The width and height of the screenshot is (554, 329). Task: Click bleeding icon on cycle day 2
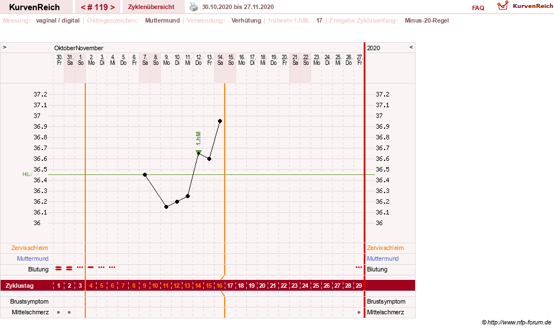coord(69,269)
